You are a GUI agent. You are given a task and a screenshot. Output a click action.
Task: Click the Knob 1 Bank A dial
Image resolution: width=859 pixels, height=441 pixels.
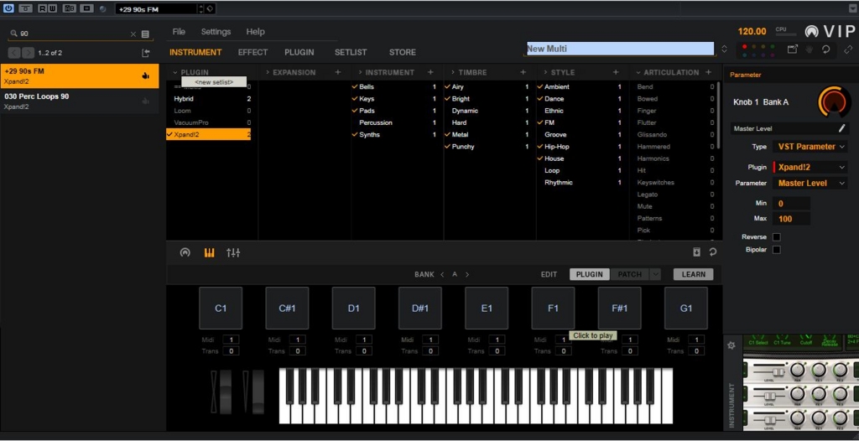(x=835, y=102)
